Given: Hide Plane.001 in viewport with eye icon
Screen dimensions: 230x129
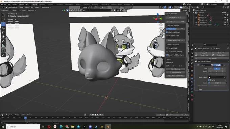Looking at the screenshot, I should pos(225,22).
